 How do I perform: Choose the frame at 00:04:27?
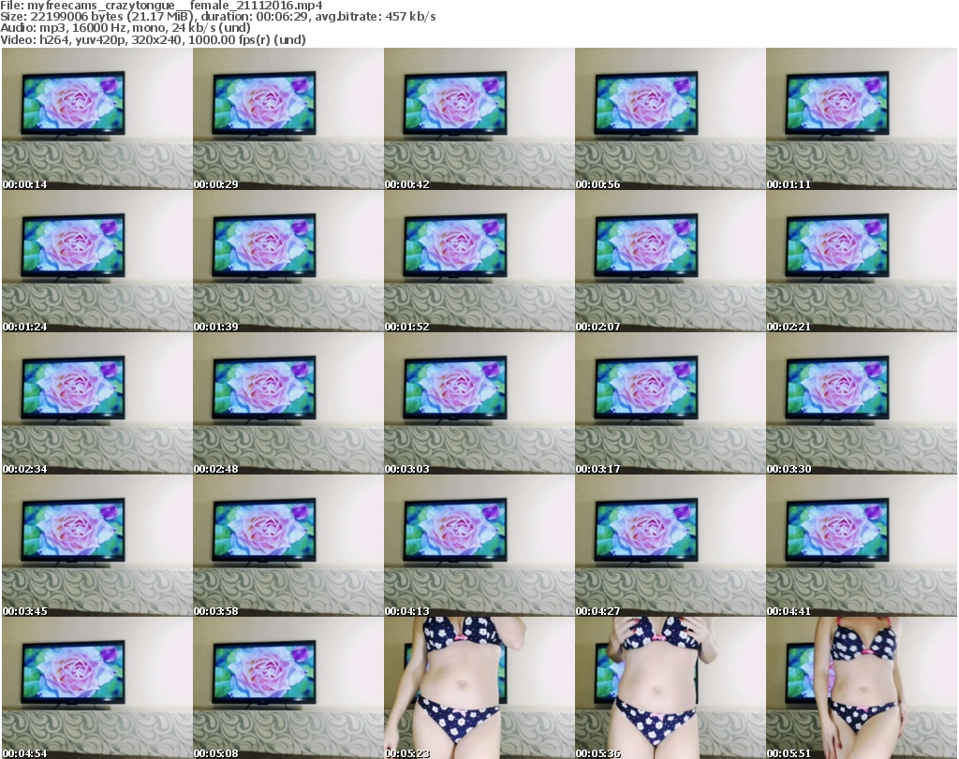click(670, 546)
